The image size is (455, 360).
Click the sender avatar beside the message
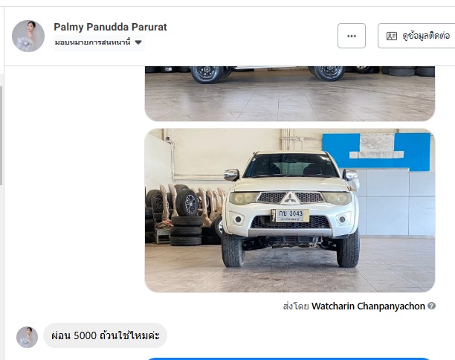pos(27,337)
